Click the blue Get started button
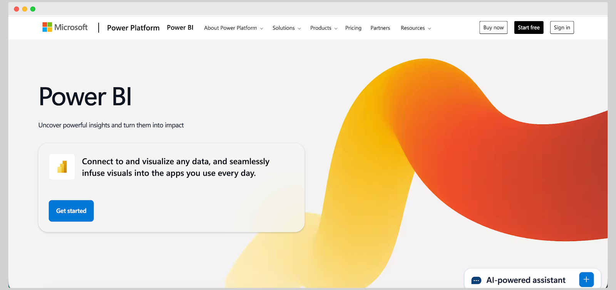 pos(71,211)
